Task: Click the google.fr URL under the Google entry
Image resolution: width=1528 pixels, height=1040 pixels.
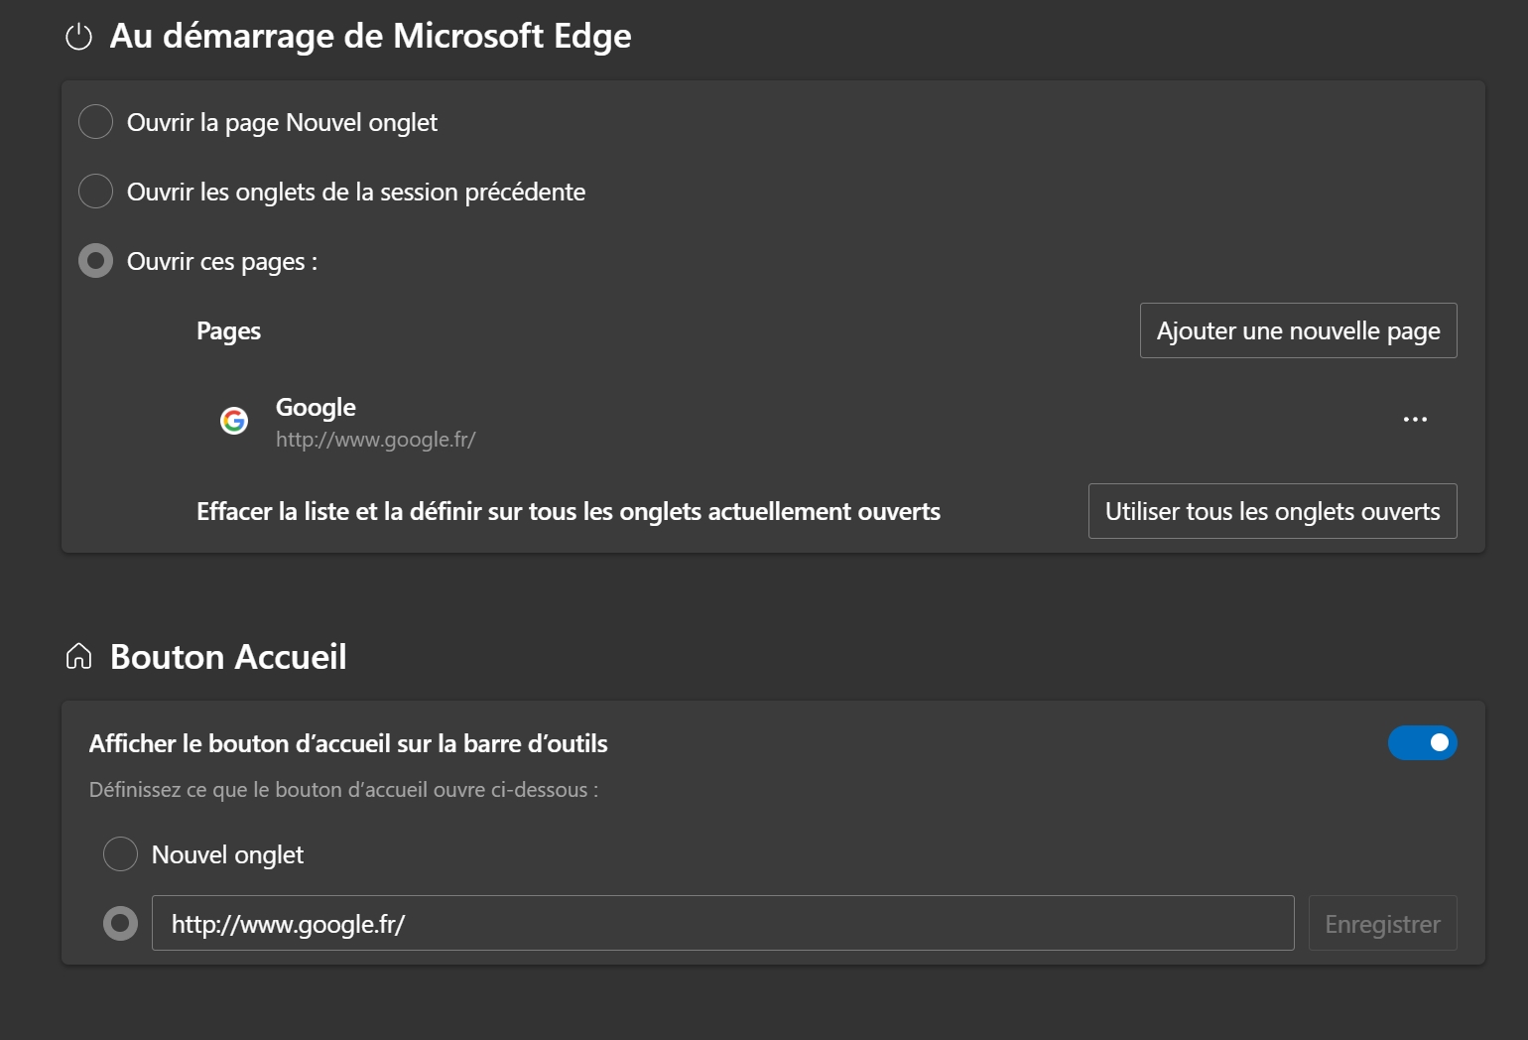Action: (x=375, y=440)
